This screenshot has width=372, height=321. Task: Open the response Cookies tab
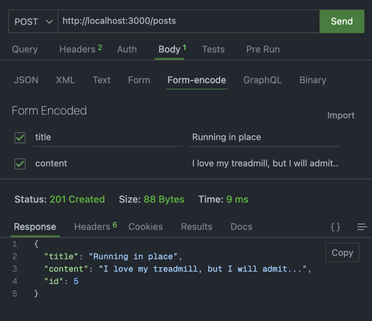click(145, 227)
